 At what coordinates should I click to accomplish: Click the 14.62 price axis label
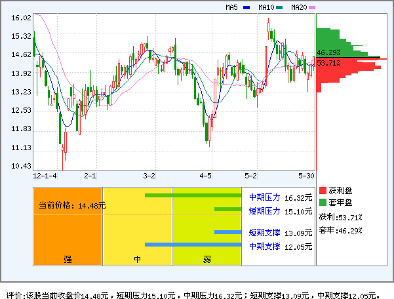[x=21, y=54]
